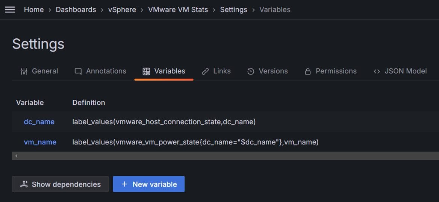Click the JSON Model code brackets icon
Image resolution: width=439 pixels, height=202 pixels.
(377, 71)
